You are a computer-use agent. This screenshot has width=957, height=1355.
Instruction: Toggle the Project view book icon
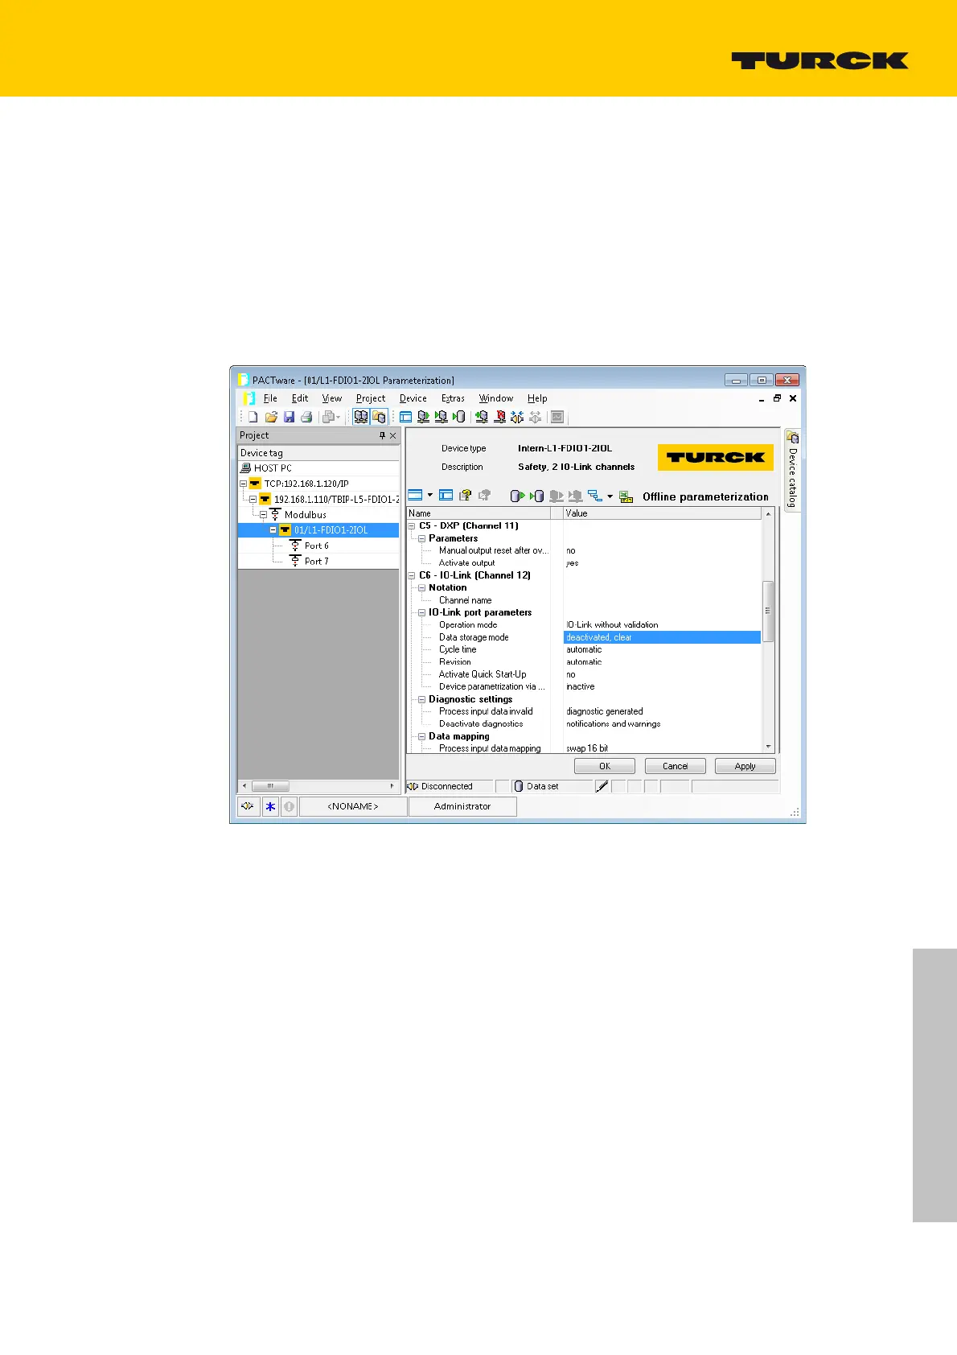pyautogui.click(x=361, y=417)
